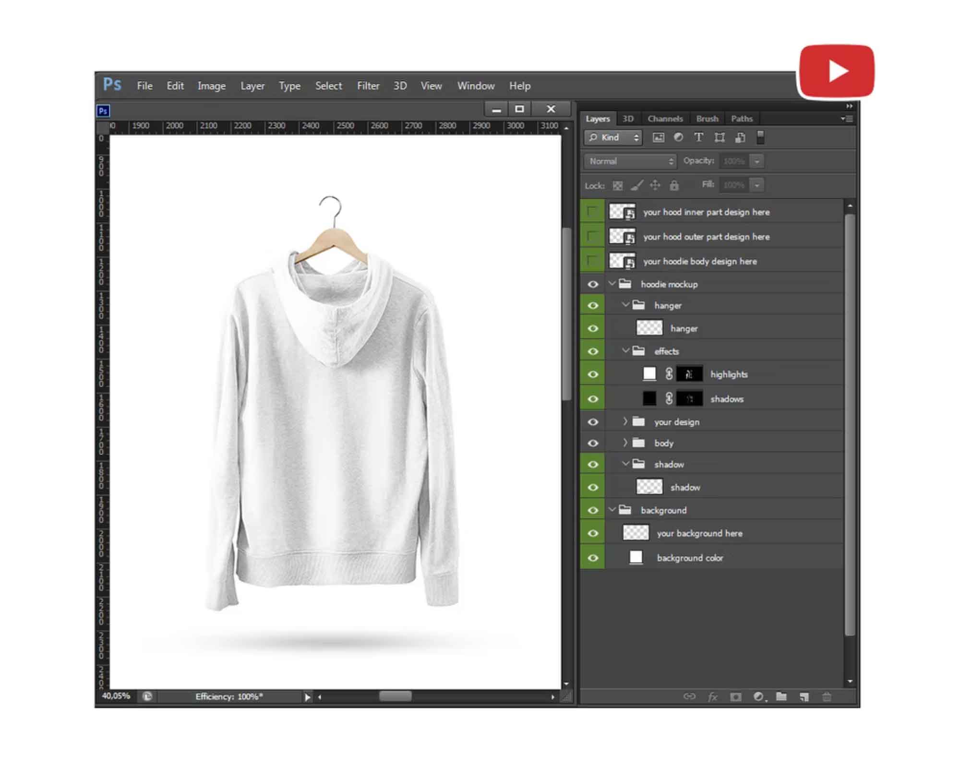
Task: Switch to the Channels tab
Action: [x=665, y=119]
